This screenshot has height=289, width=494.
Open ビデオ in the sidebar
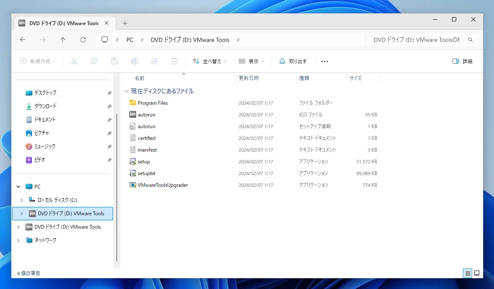(39, 160)
